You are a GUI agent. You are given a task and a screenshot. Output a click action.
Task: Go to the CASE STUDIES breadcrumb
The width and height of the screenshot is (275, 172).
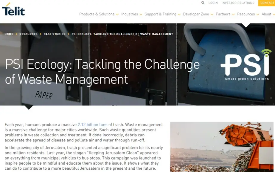click(54, 34)
